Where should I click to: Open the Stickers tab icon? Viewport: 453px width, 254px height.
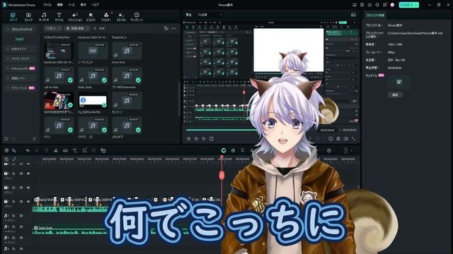[121, 17]
